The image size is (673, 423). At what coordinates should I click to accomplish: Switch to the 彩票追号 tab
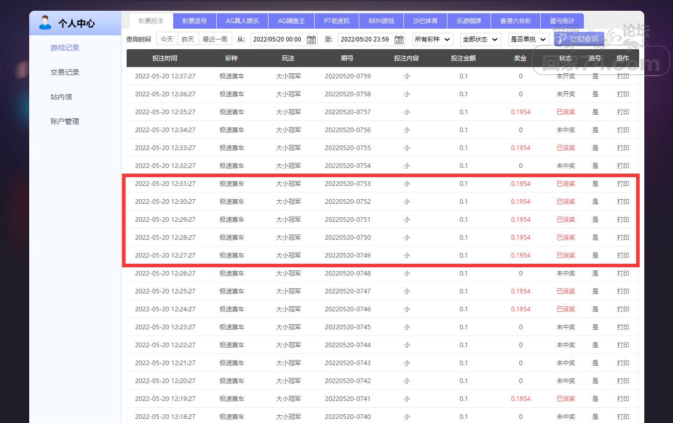pyautogui.click(x=194, y=21)
